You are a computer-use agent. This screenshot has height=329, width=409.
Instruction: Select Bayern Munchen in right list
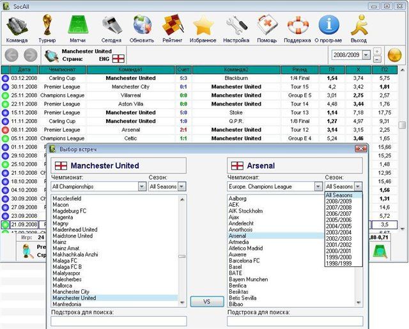click(x=249, y=279)
